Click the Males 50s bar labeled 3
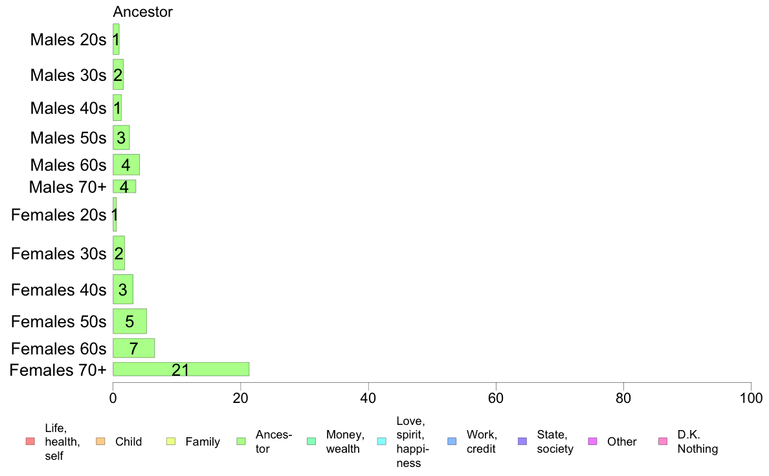The height and width of the screenshot is (476, 769). [121, 137]
